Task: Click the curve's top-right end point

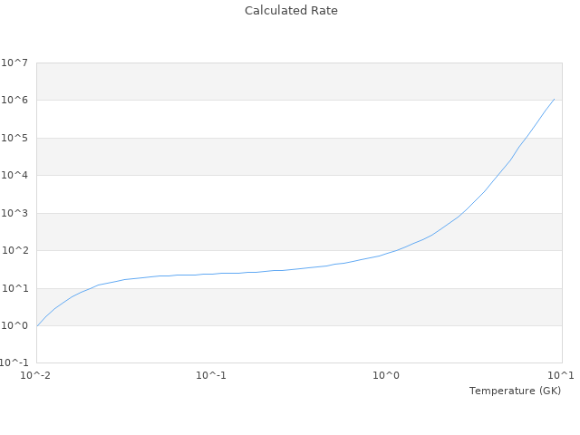Action: tap(554, 99)
